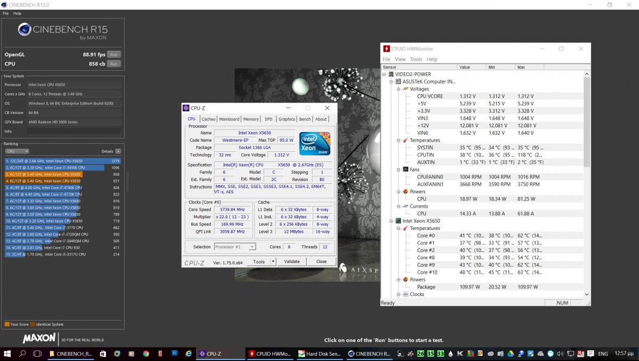Click the CPU-Z title bar app icon
This screenshot has width=639, height=361.
[186, 108]
